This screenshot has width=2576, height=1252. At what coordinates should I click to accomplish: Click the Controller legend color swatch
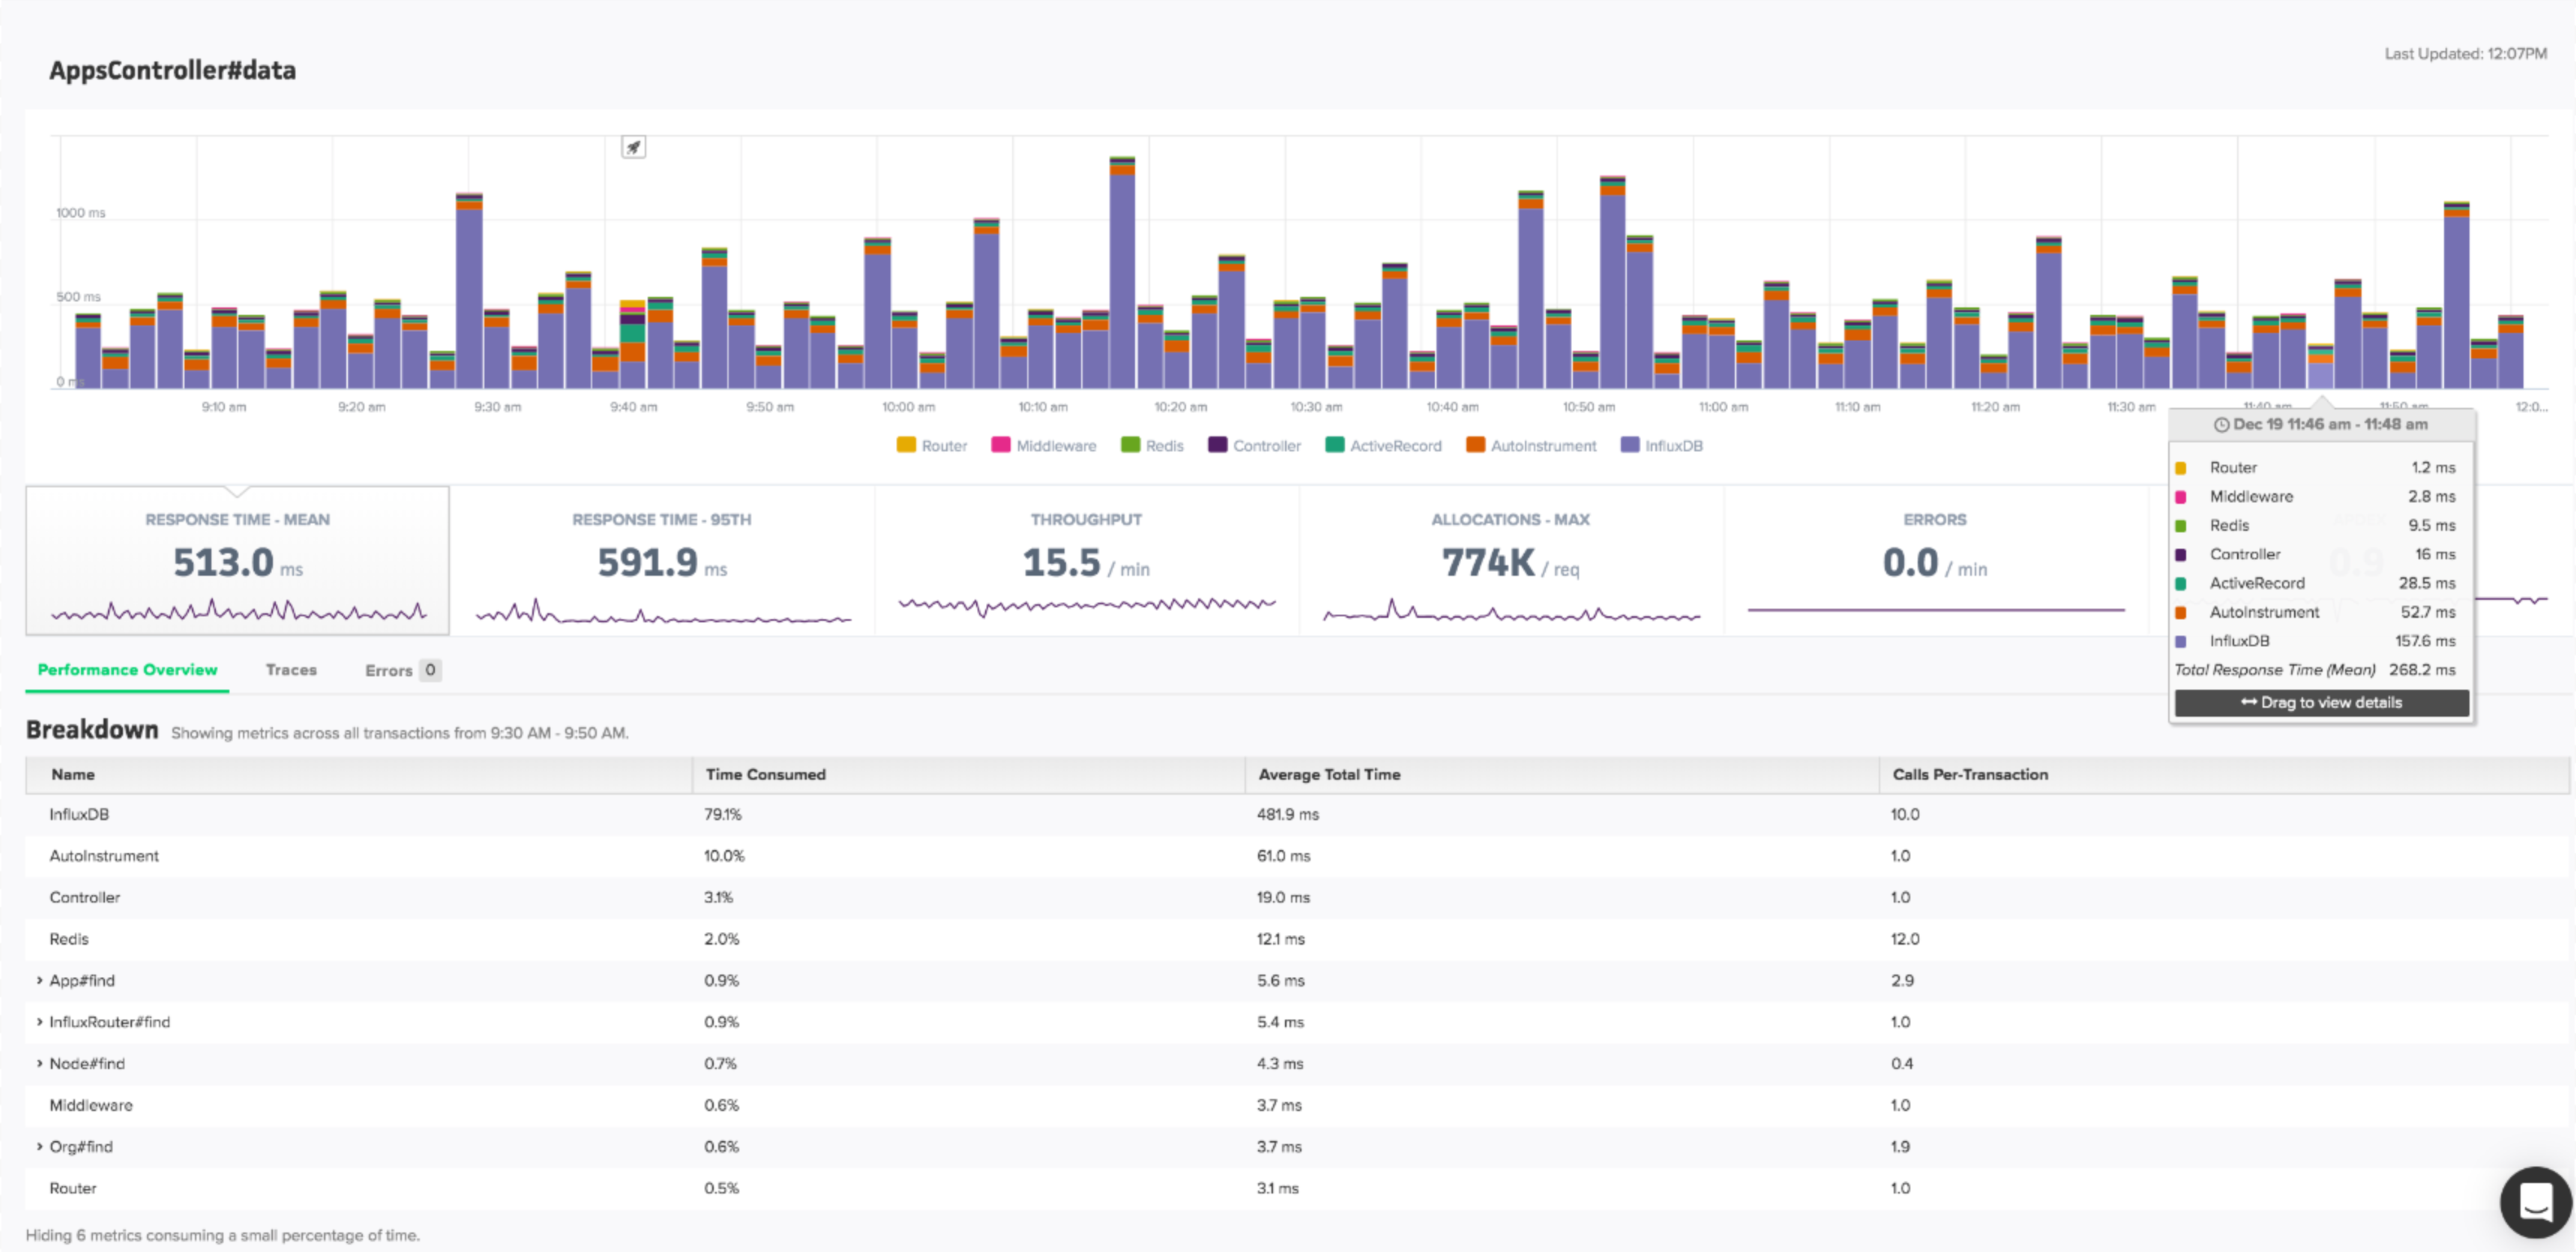pyautogui.click(x=1217, y=445)
